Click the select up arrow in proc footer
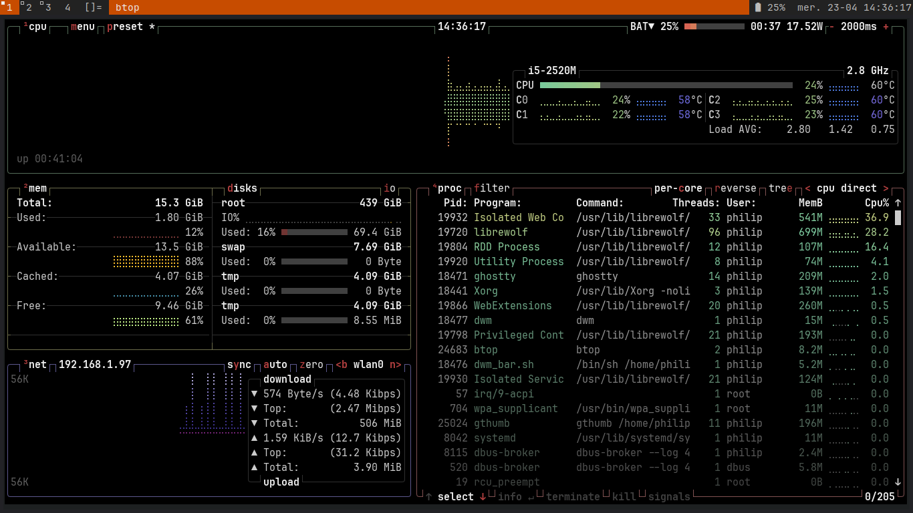This screenshot has height=513, width=913. (x=429, y=497)
